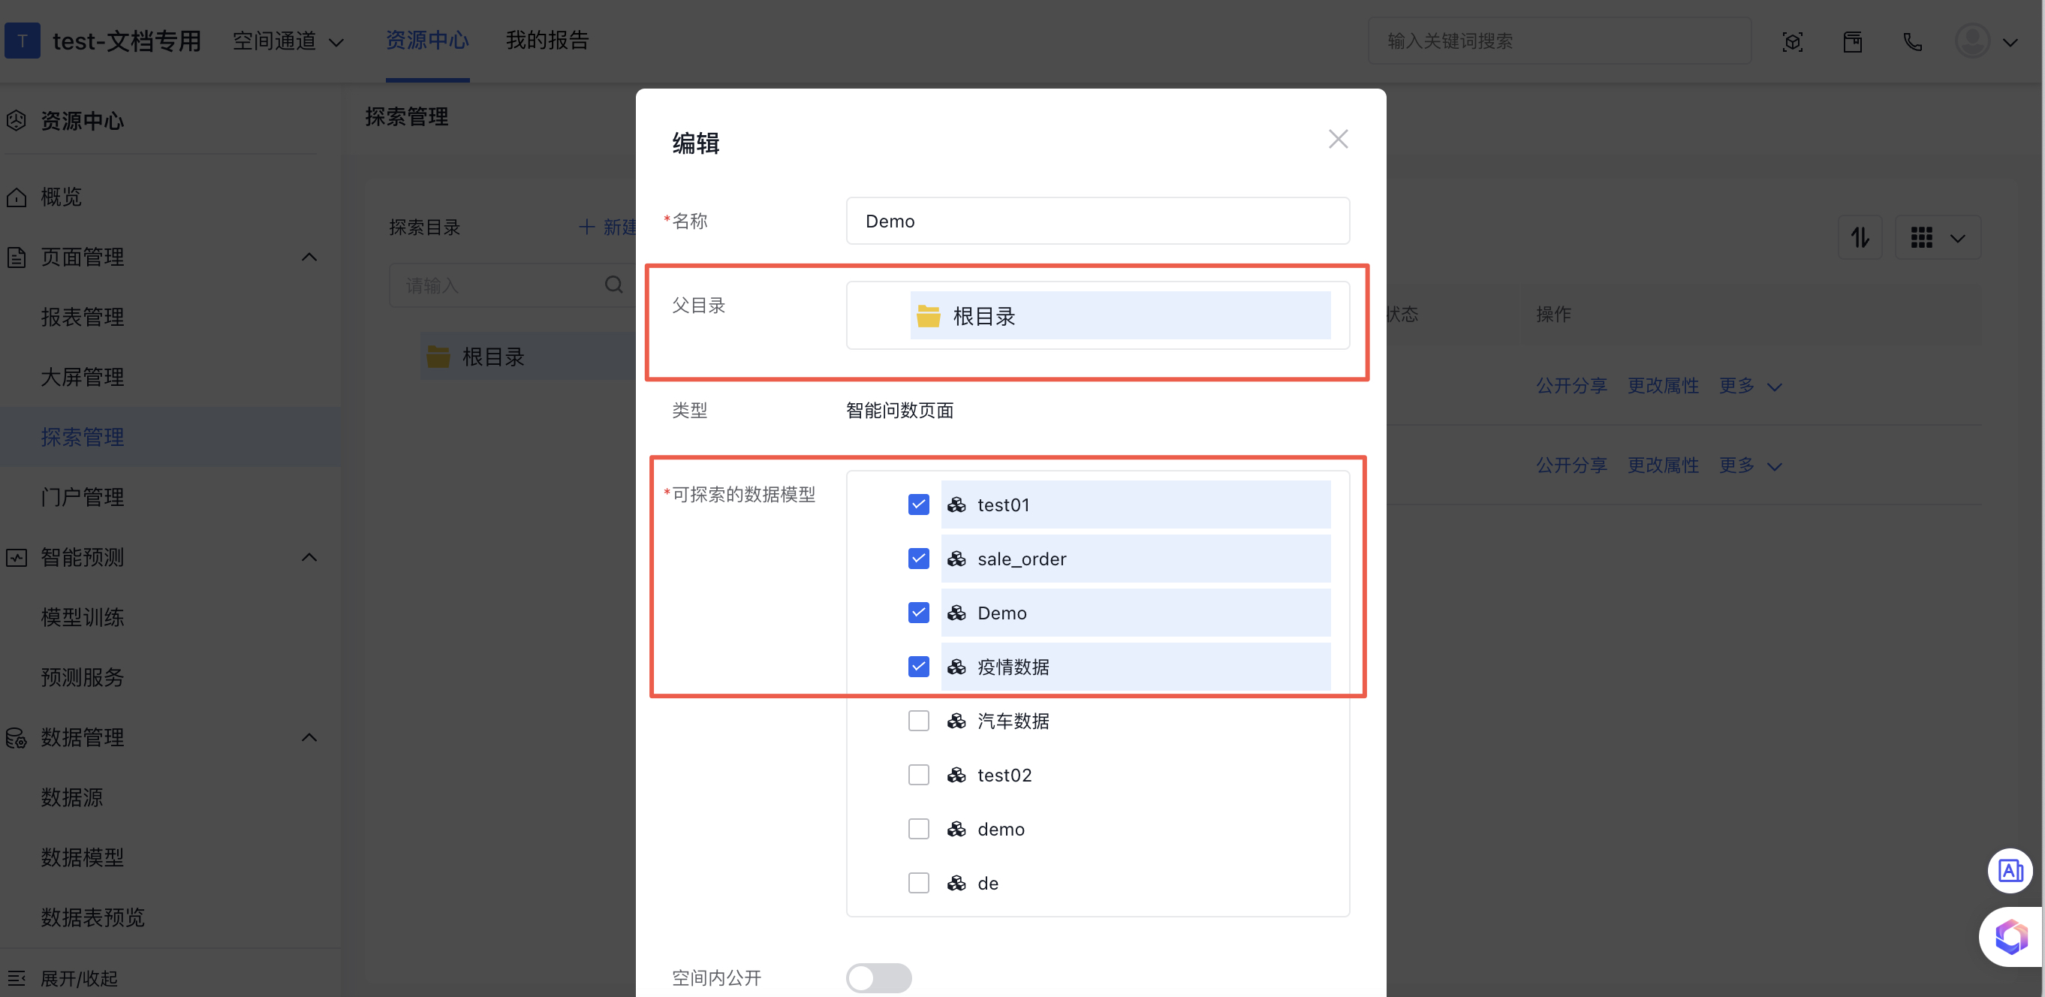Open 报表管理 in the sidebar
The width and height of the screenshot is (2045, 997).
[x=83, y=317]
